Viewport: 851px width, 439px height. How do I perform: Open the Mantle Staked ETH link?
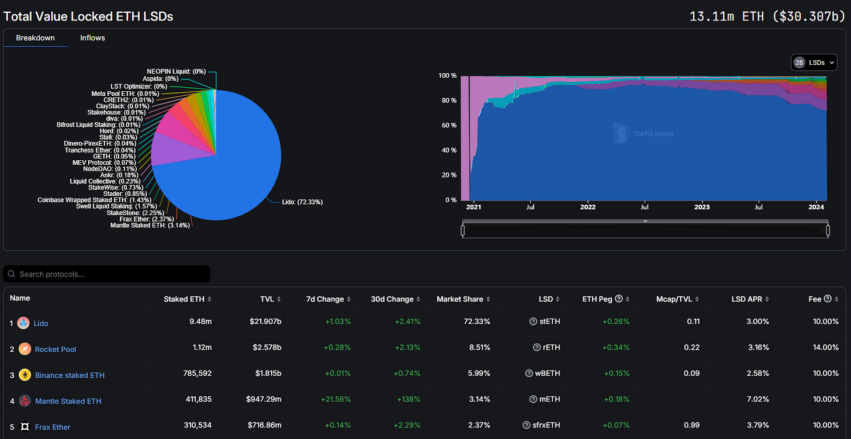click(68, 401)
